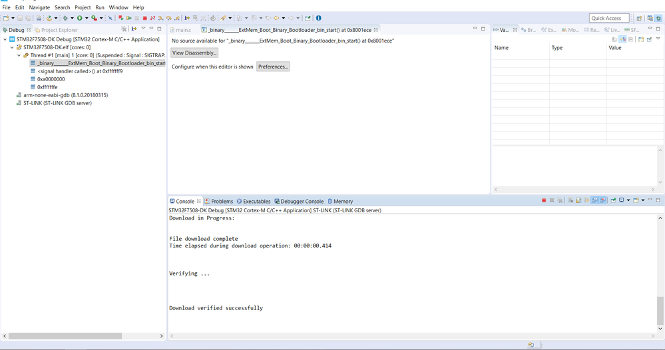The height and width of the screenshot is (350, 665).
Task: Click the blue information icon in toolbar
Action: pos(318,18)
